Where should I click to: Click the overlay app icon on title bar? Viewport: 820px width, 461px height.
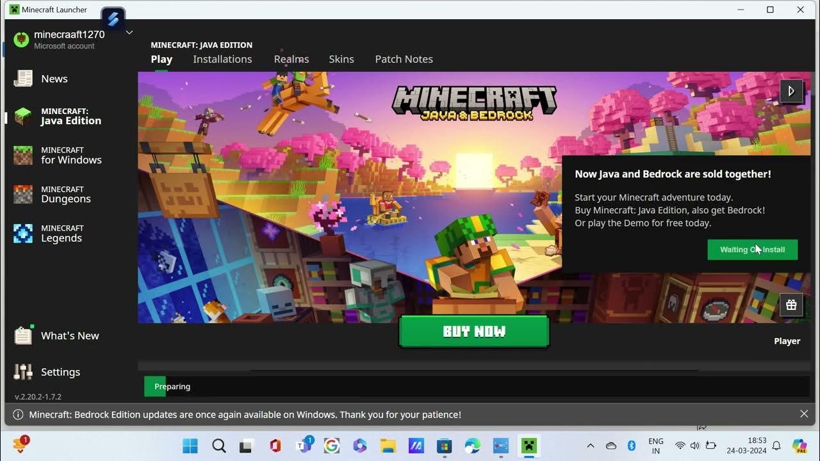click(x=113, y=19)
